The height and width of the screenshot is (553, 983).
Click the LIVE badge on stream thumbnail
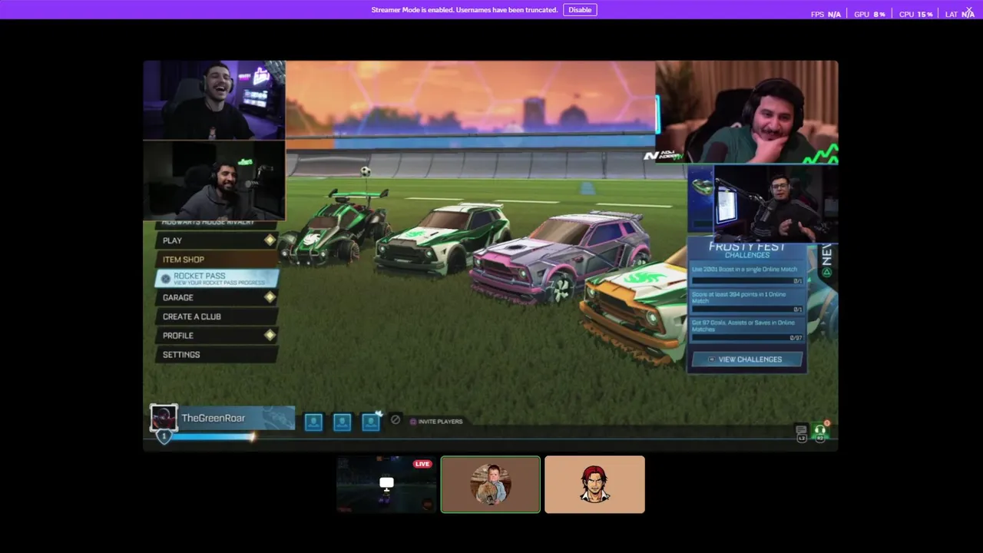click(x=422, y=464)
